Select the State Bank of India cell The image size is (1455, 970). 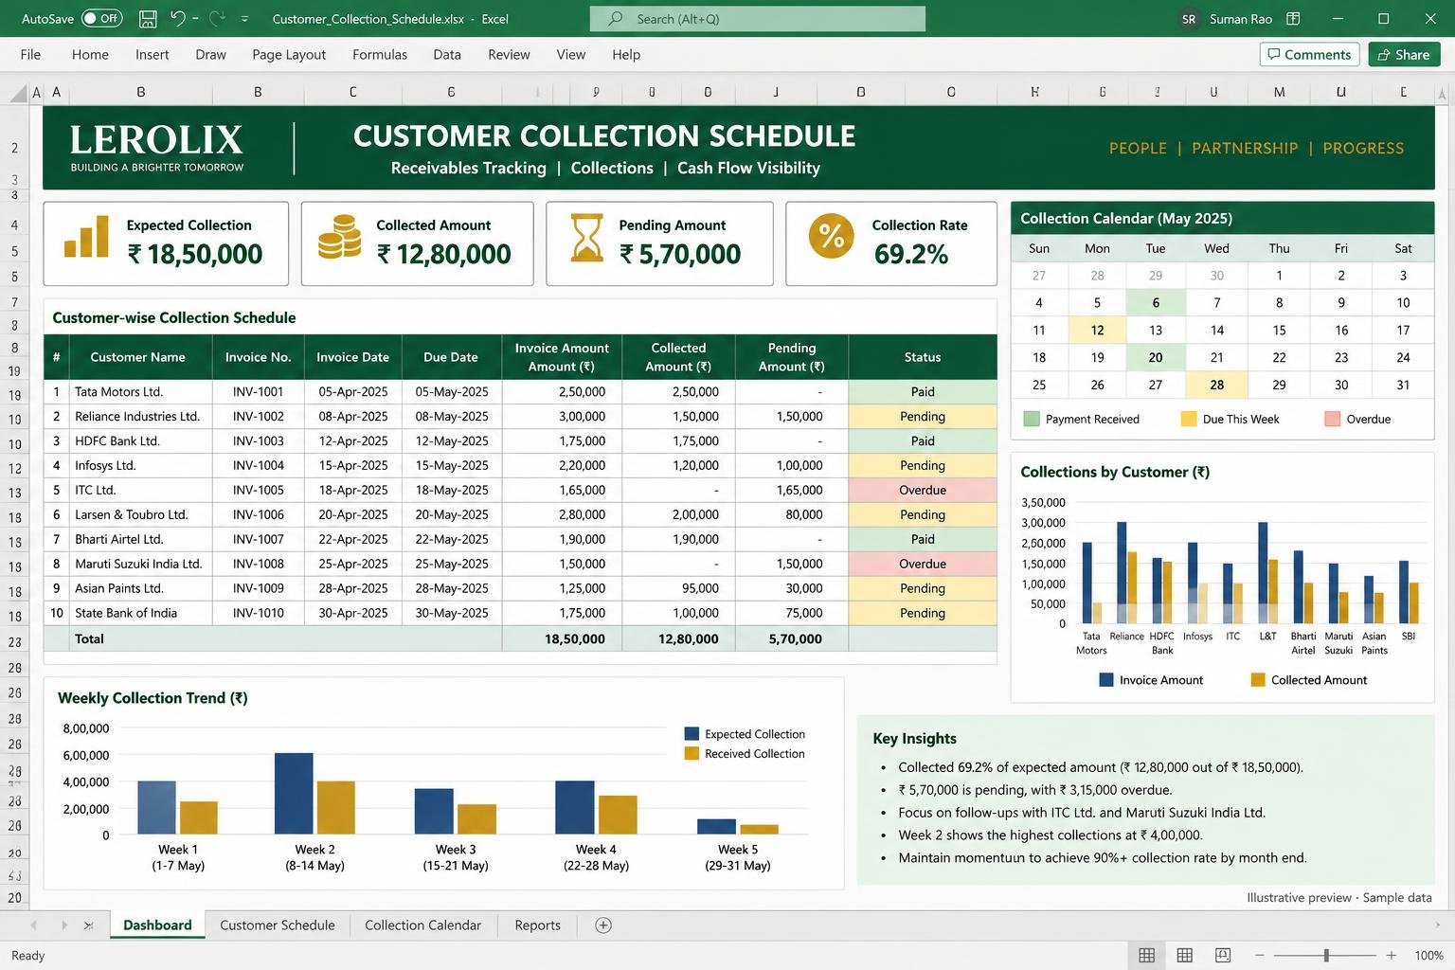point(139,613)
